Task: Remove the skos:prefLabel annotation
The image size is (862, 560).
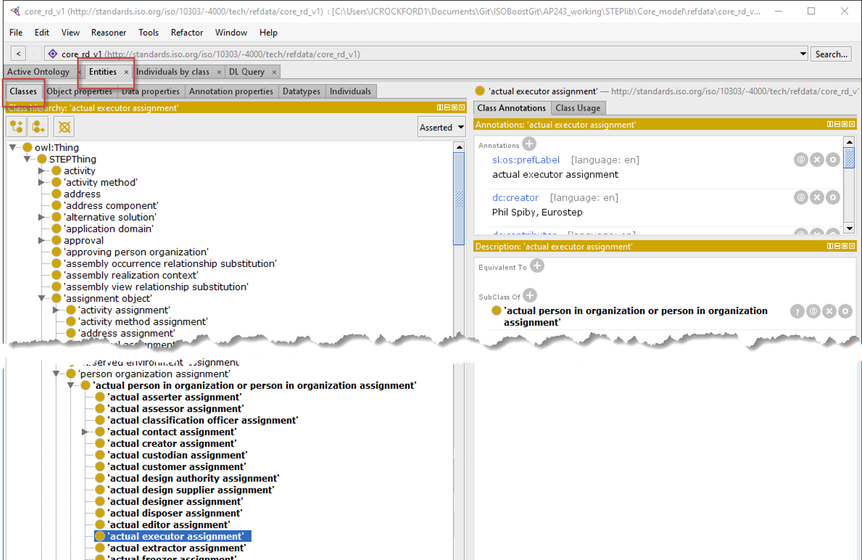Action: (817, 160)
